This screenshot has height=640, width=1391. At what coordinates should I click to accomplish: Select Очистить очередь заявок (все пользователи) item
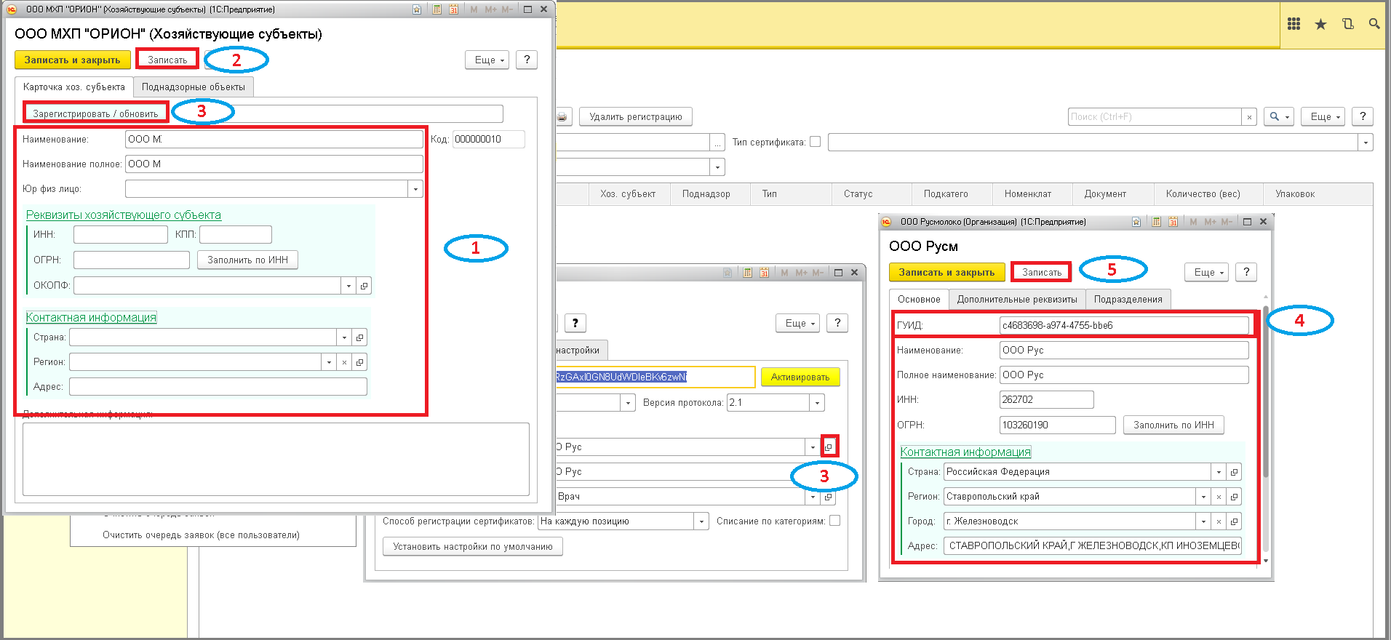click(x=201, y=535)
